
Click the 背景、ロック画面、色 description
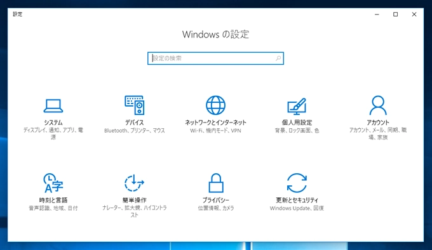click(297, 131)
